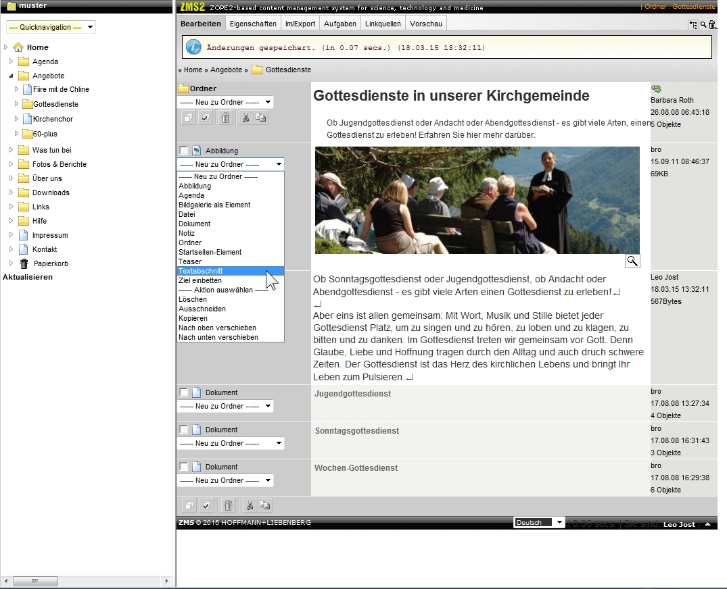Click the top toolbar select-all checkmark icon
Image resolution: width=727 pixels, height=589 pixels.
[205, 118]
